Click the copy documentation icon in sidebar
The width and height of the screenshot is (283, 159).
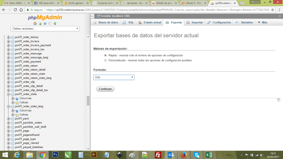(x=50, y=23)
